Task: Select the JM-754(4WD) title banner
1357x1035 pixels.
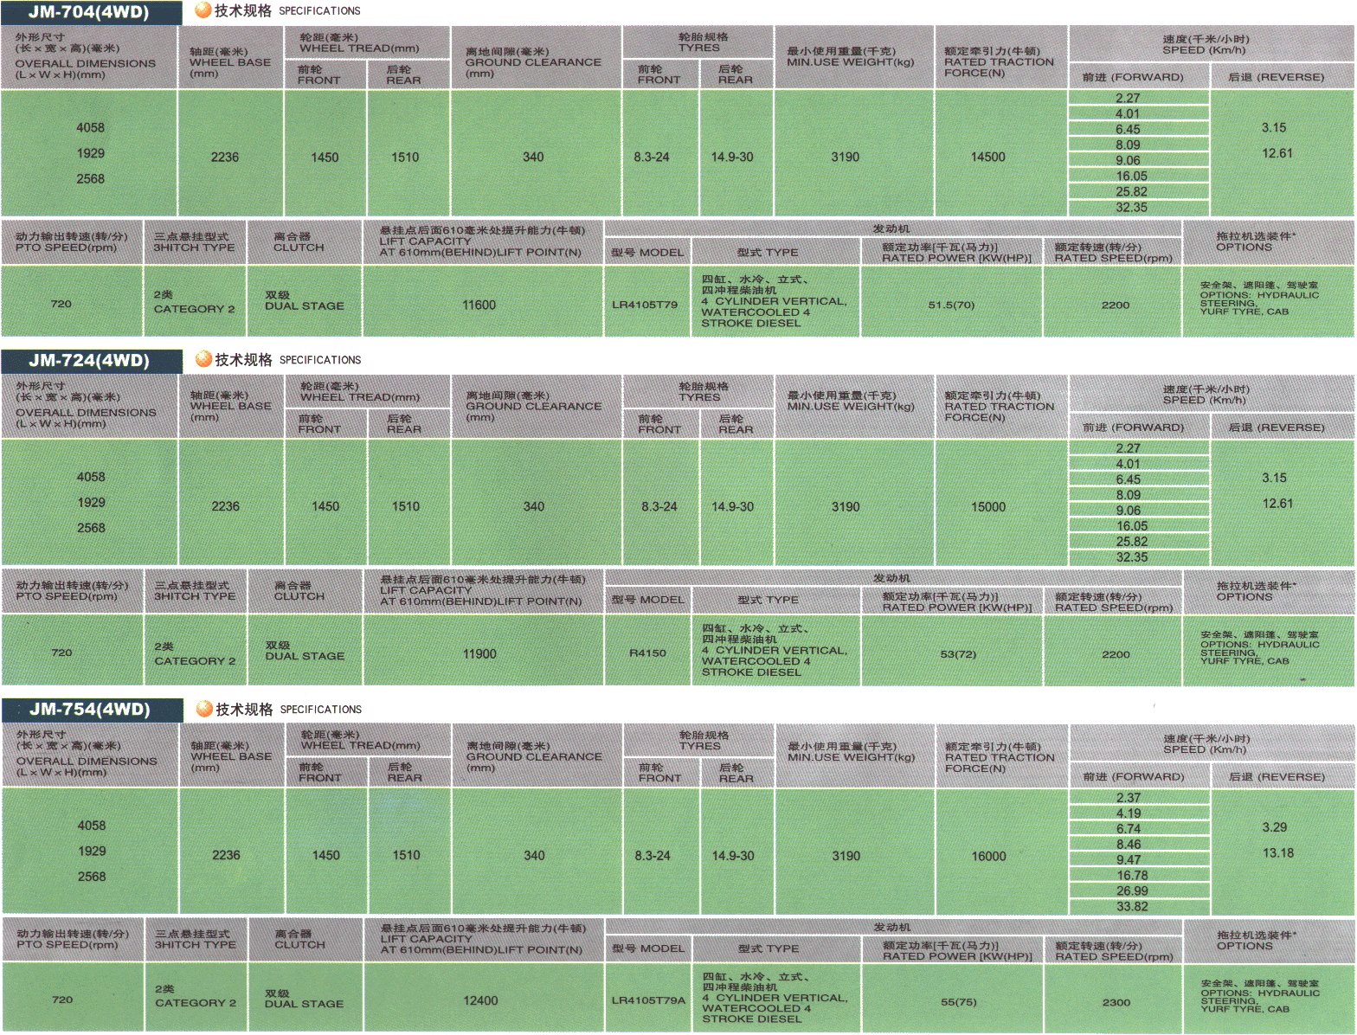Action: click(x=92, y=710)
